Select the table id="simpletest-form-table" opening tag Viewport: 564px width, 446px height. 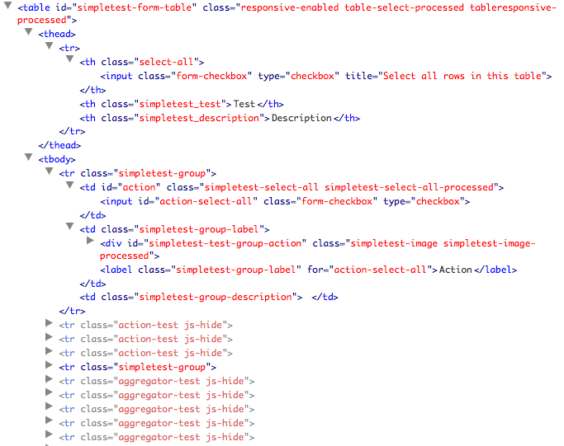coord(287,14)
